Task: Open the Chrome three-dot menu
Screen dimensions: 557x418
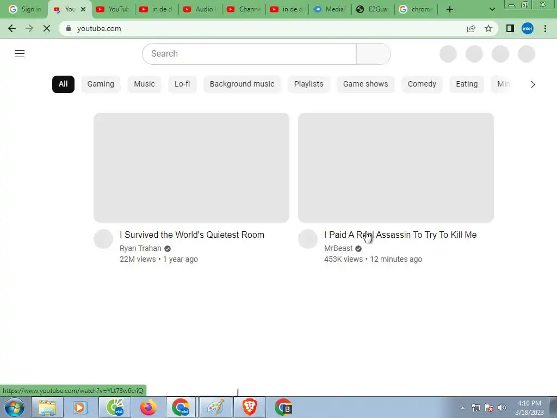Action: 545,28
